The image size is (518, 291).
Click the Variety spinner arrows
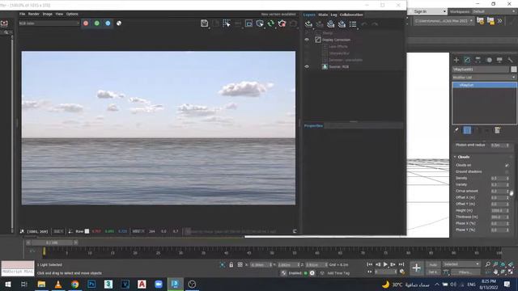point(507,185)
